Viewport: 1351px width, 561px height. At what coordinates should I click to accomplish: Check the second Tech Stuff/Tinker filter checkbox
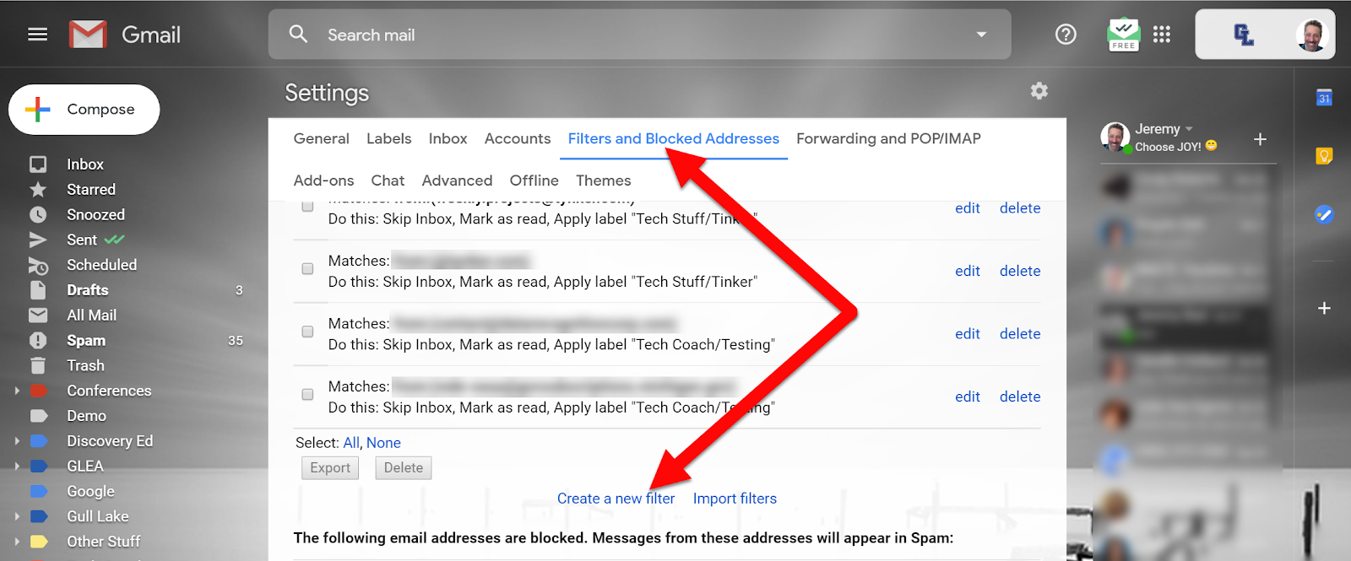(307, 268)
